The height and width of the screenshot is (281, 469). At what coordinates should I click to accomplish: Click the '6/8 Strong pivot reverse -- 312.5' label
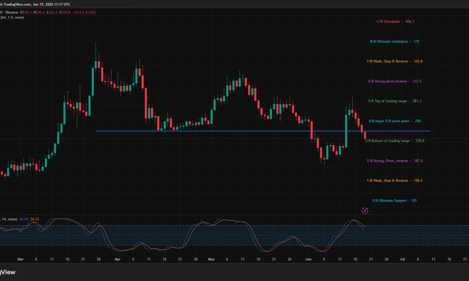point(394,81)
